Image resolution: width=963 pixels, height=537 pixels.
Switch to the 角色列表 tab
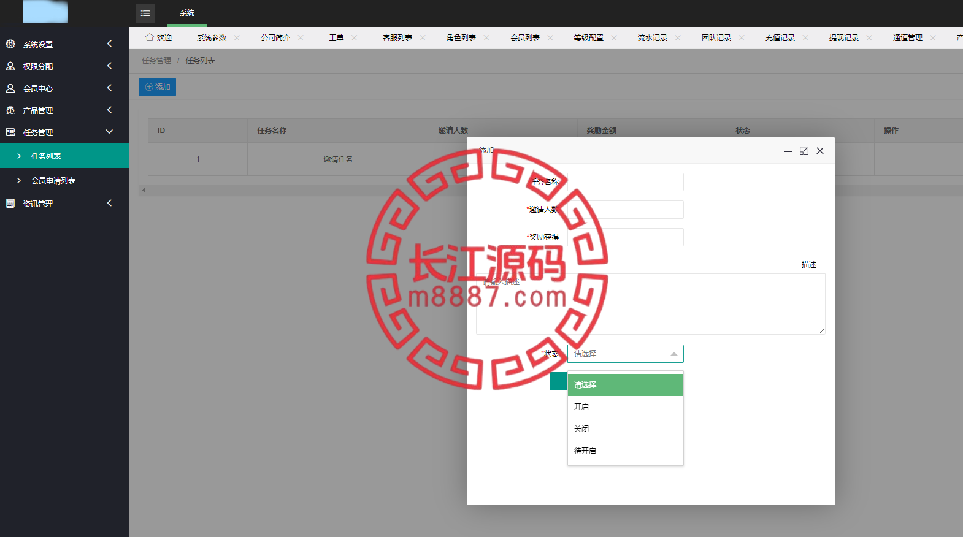[461, 38]
